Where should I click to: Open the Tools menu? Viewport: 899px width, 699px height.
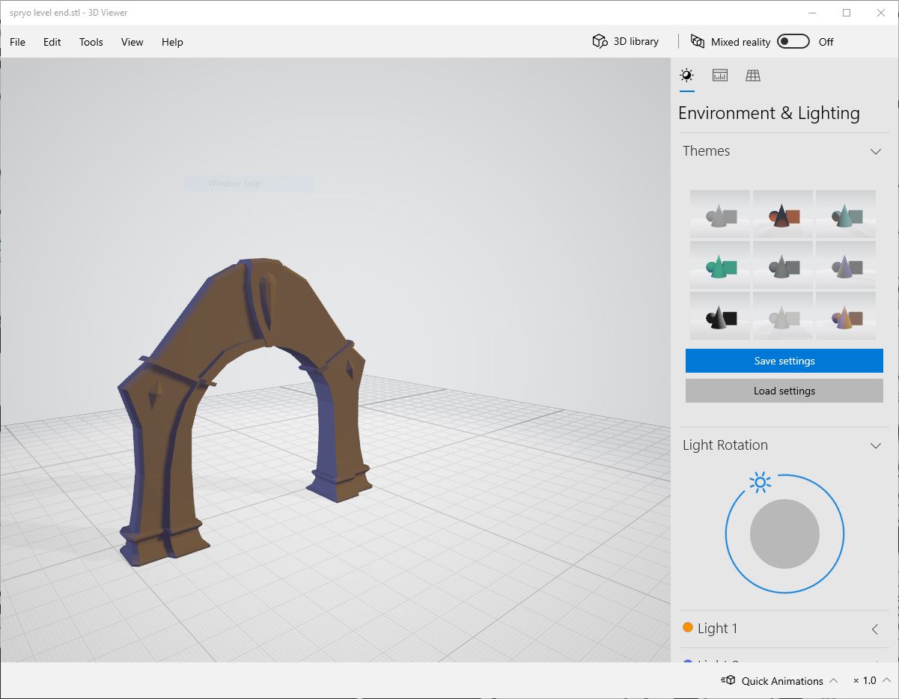click(x=91, y=42)
